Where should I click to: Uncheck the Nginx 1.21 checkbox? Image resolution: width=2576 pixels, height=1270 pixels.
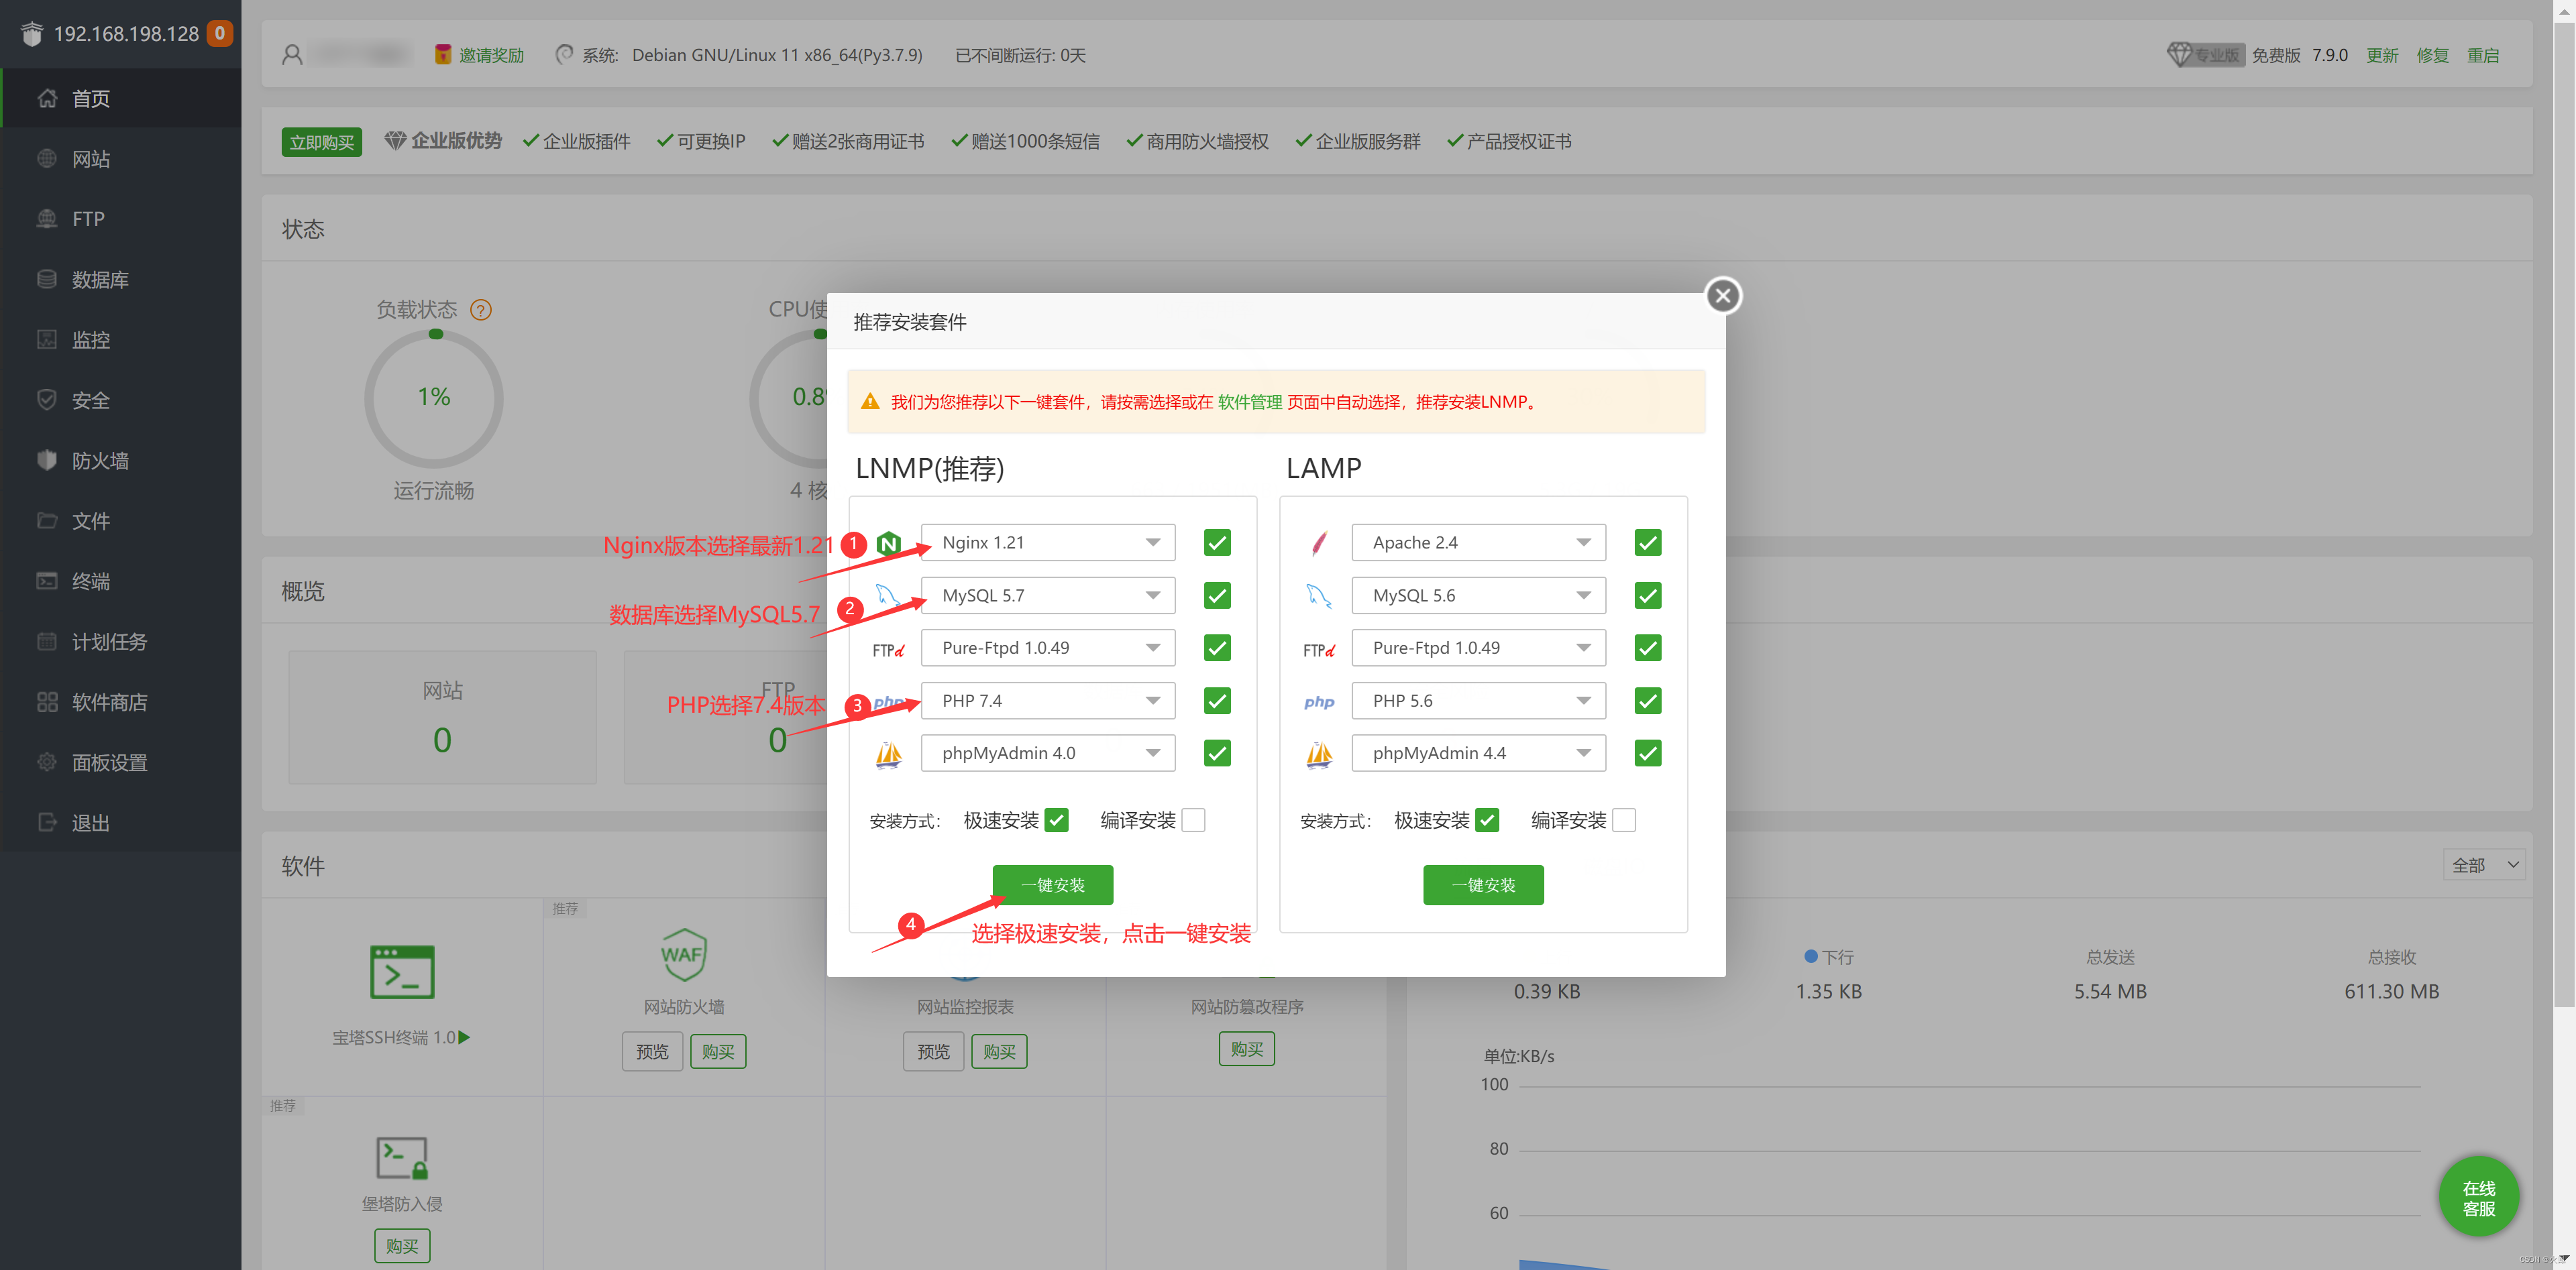tap(1217, 542)
